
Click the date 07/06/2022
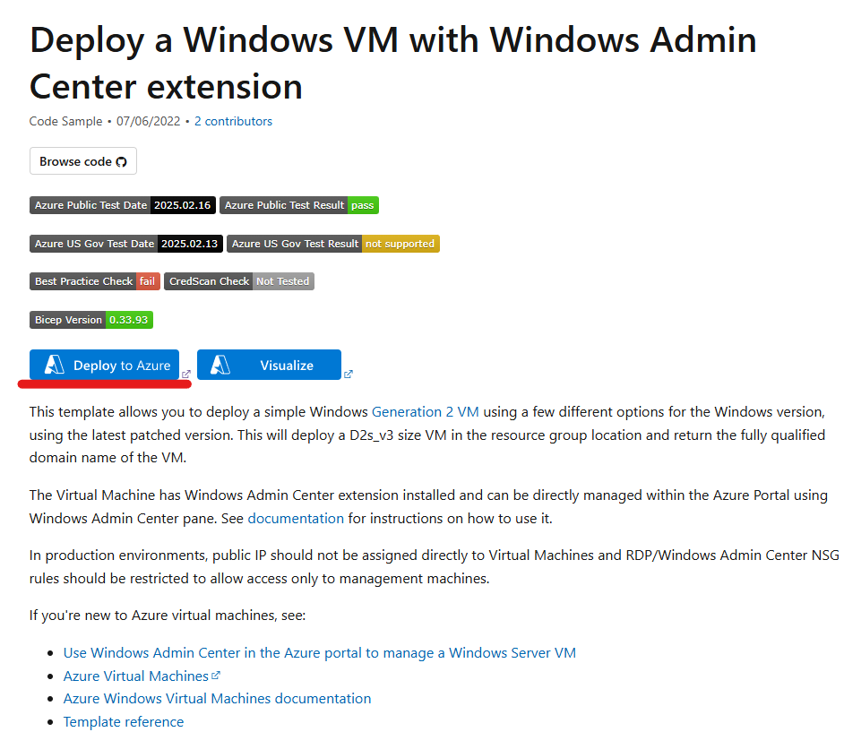click(x=149, y=121)
